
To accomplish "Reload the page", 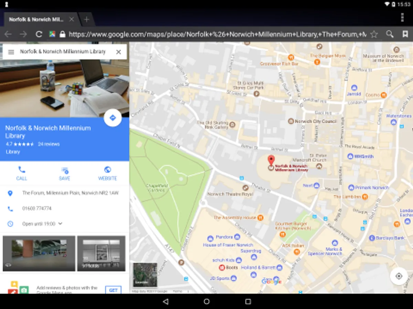I will pos(39,34).
